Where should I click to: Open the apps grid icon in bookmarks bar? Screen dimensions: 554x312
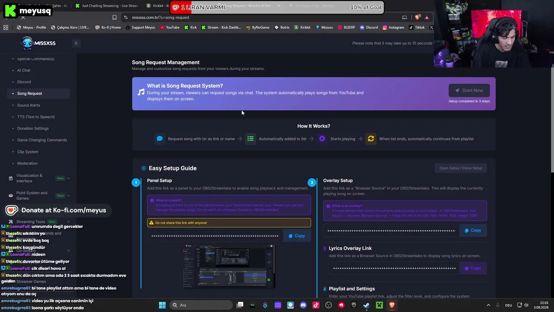[x=6, y=27]
